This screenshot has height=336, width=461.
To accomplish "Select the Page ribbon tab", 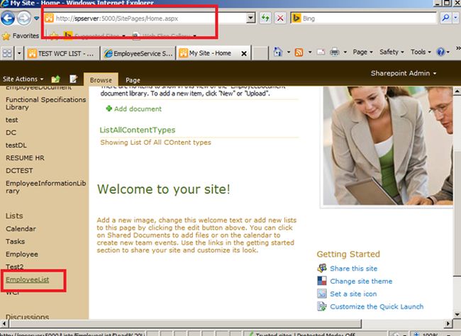I will tap(133, 80).
